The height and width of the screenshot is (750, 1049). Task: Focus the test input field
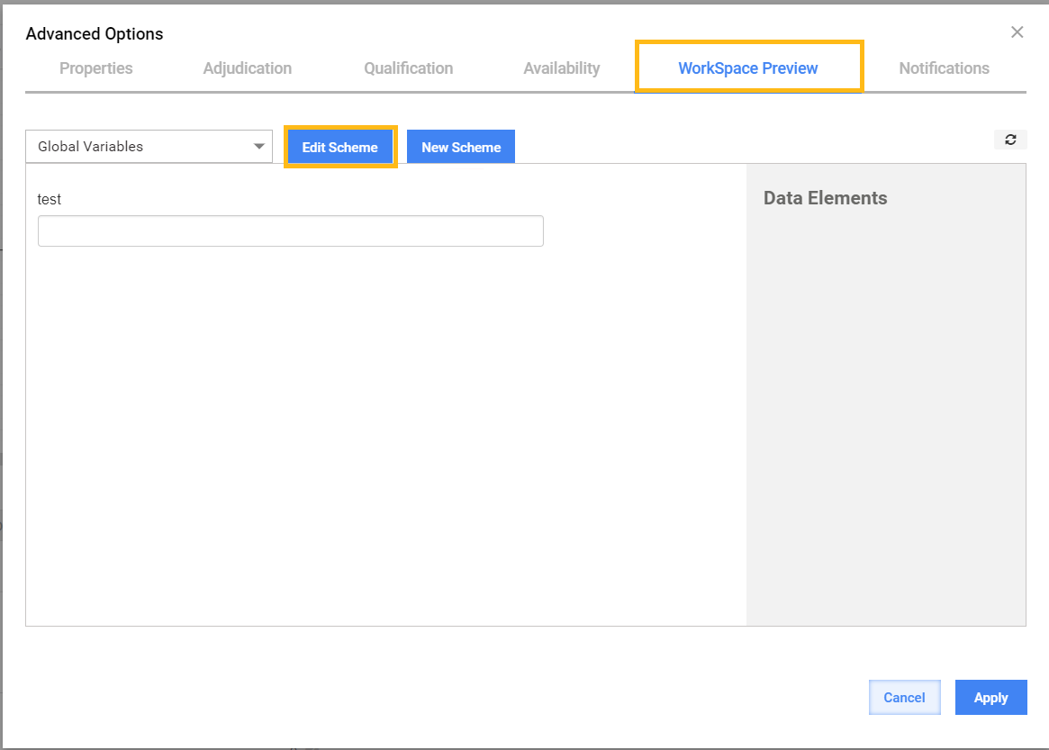click(290, 230)
